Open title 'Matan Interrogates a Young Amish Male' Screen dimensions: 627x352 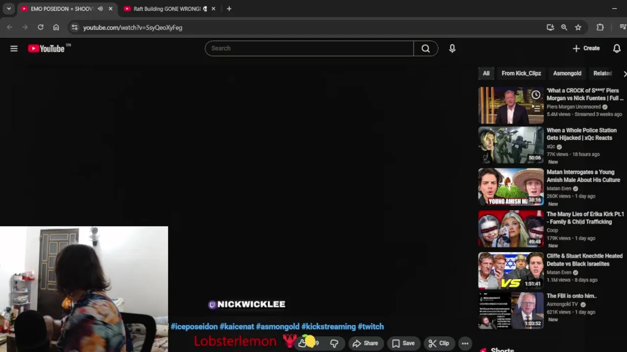click(583, 176)
